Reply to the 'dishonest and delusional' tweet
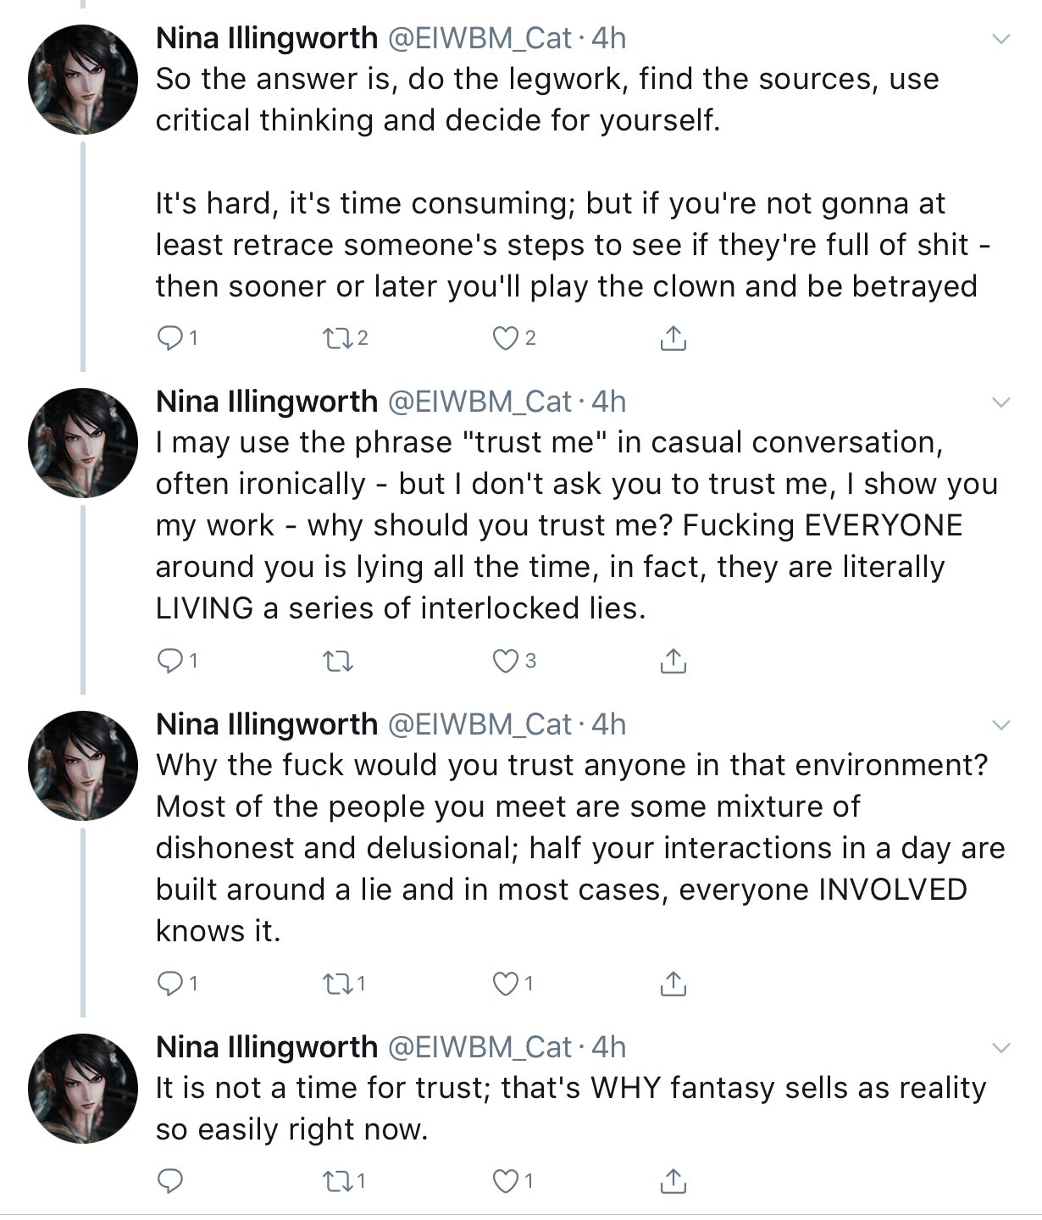1042x1220 pixels. (x=171, y=984)
